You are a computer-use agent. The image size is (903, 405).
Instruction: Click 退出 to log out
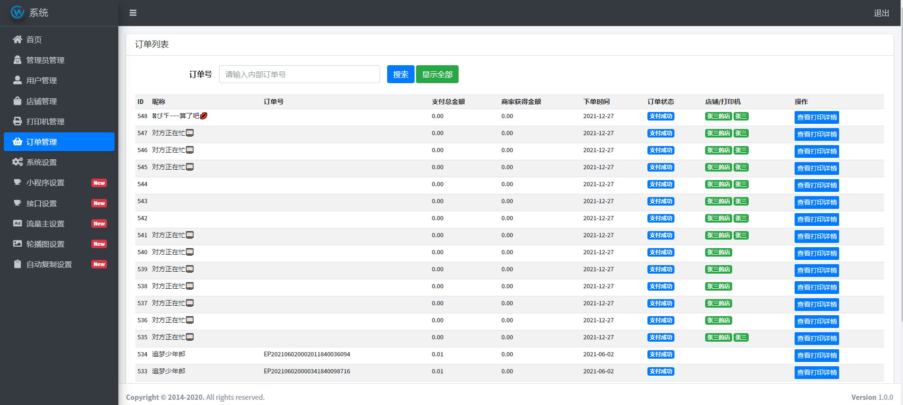pos(881,13)
